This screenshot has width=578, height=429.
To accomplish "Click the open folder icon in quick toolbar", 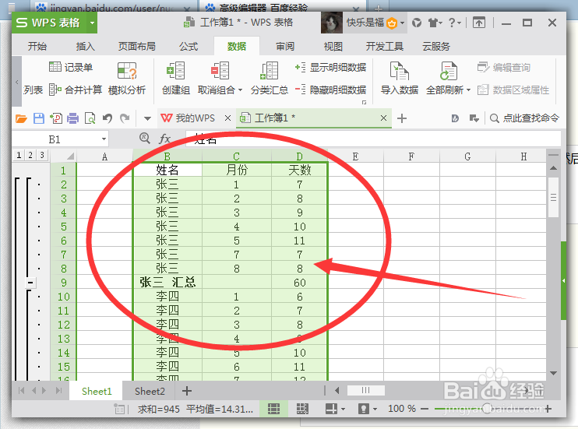I will point(21,118).
